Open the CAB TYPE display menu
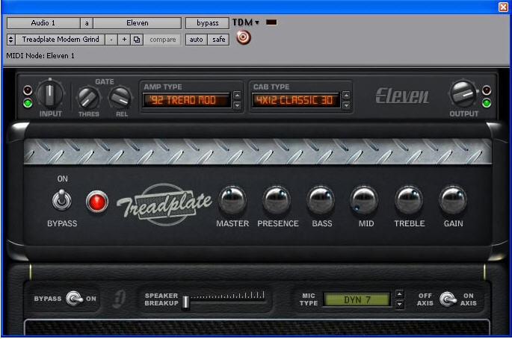This screenshot has width=512, height=339. point(295,100)
